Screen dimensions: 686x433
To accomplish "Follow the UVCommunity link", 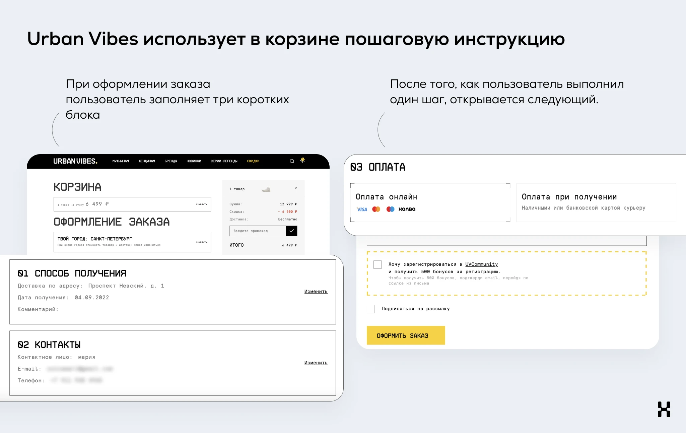I will click(482, 264).
